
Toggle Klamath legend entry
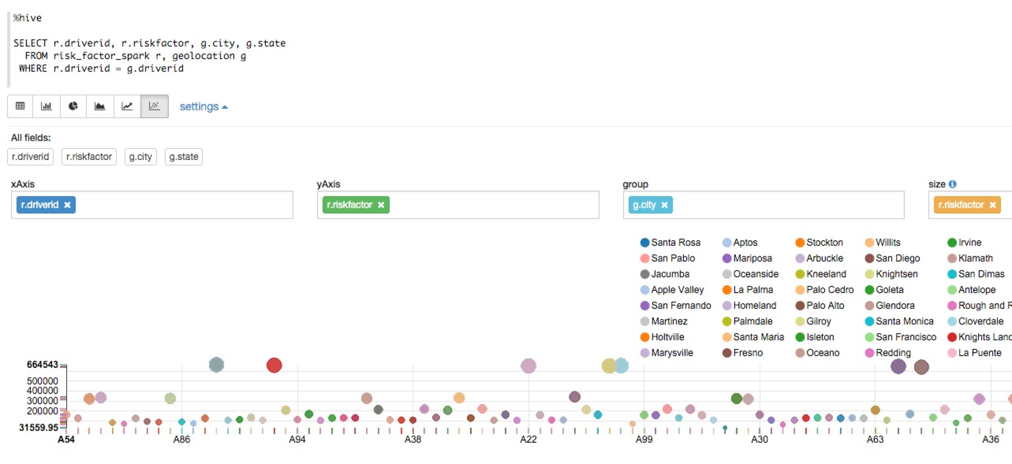[x=970, y=258]
